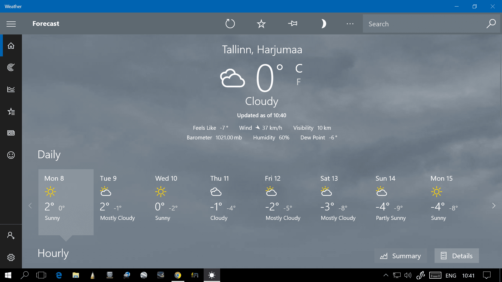Launch Microsoft Edge from taskbar
This screenshot has height=282, width=502.
59,275
